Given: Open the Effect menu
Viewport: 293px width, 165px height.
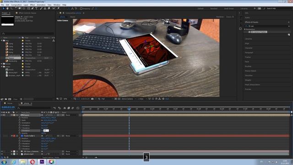Looking at the screenshot, I should point(33,5).
